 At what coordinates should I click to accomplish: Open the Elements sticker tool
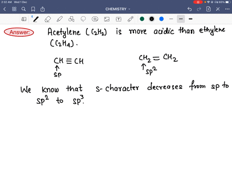pos(95,19)
